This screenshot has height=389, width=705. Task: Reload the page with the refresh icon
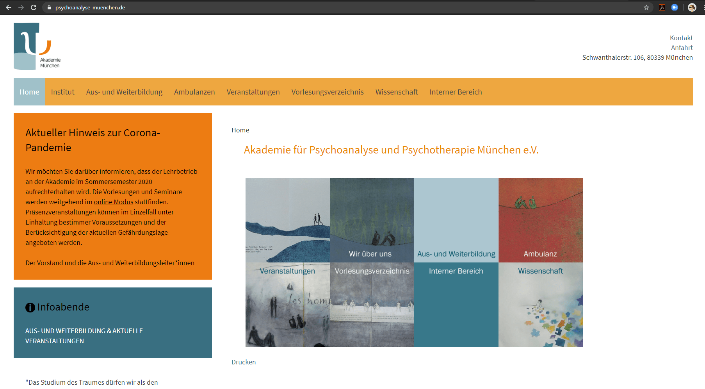coord(34,7)
